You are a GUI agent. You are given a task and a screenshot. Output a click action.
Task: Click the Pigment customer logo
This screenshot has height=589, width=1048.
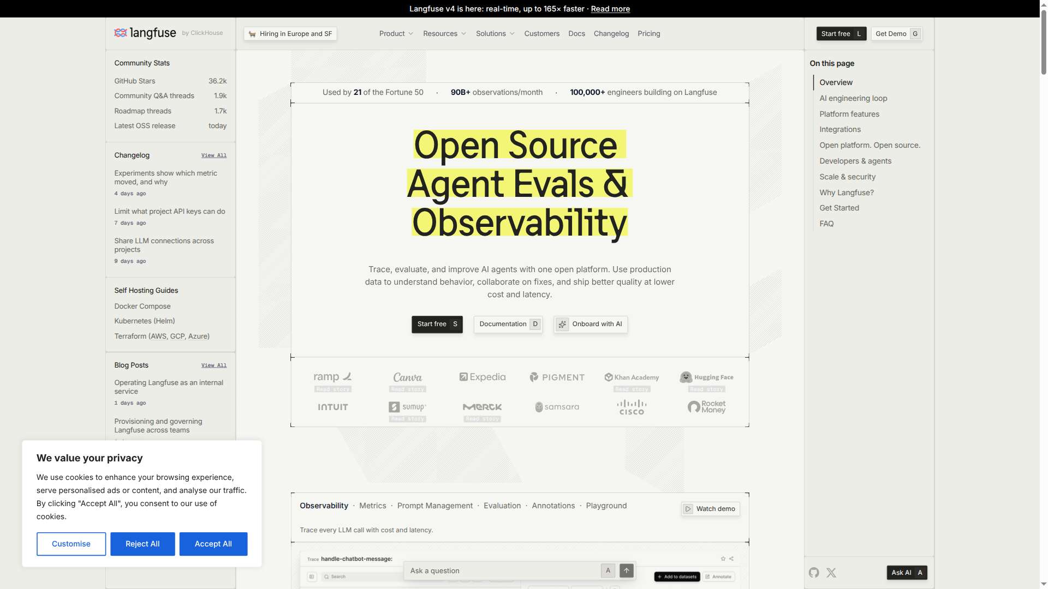pos(557,377)
